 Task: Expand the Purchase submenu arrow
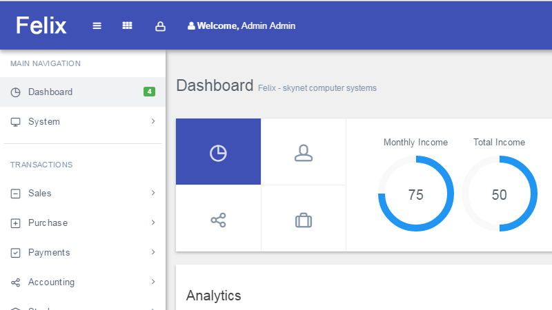(152, 223)
